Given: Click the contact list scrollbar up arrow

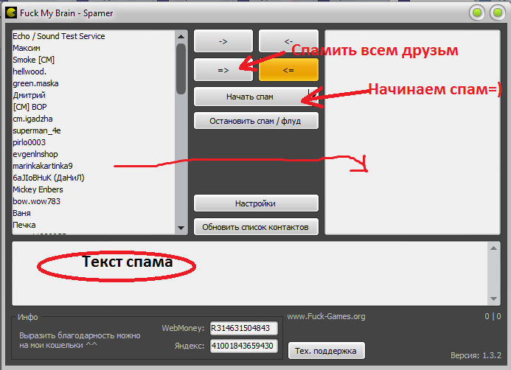Looking at the screenshot, I should 181,36.
